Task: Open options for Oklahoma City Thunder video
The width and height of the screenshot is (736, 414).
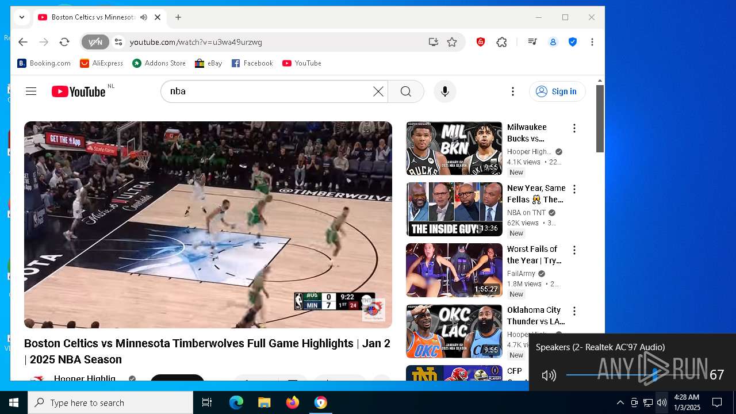Action: click(574, 311)
